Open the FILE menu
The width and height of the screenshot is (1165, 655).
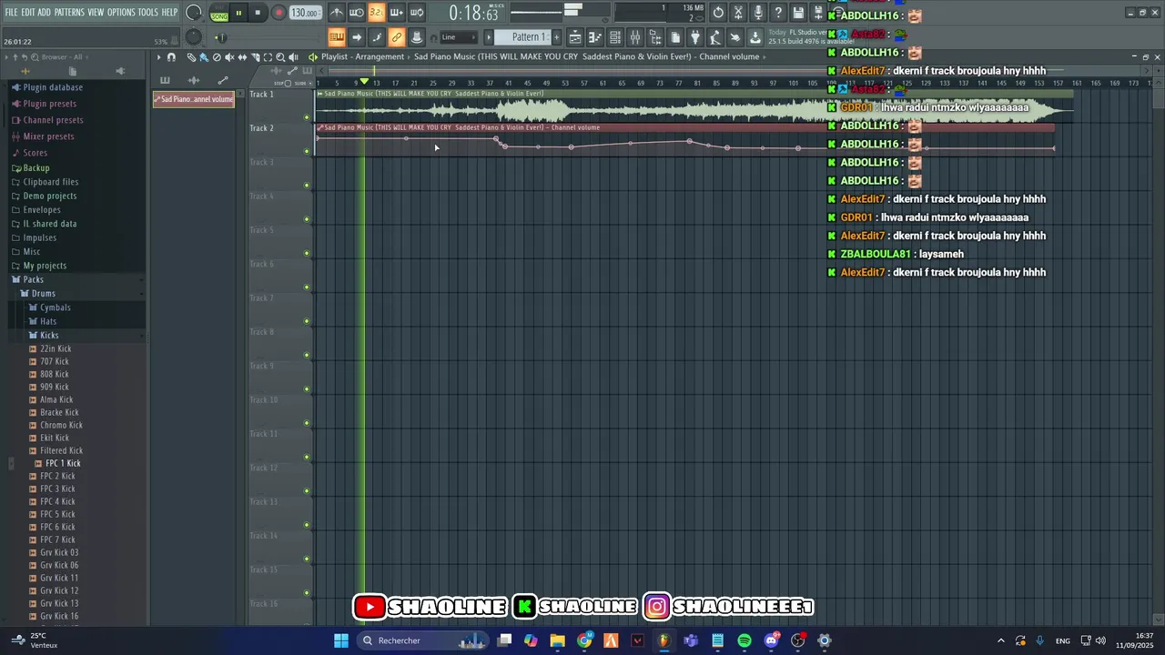click(x=11, y=13)
